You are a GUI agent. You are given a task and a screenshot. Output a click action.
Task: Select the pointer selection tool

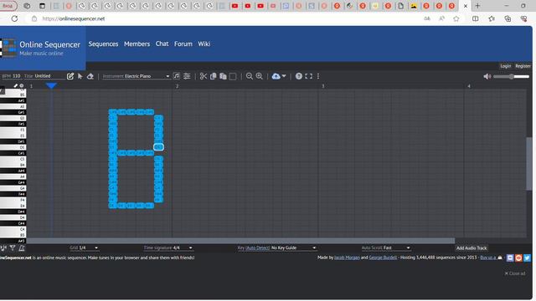(80, 76)
